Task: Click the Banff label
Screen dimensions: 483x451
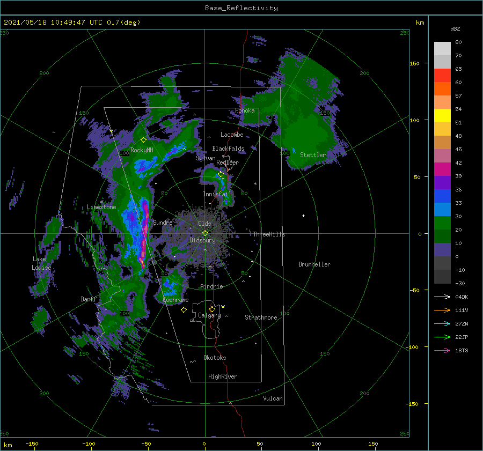Action: (x=89, y=299)
